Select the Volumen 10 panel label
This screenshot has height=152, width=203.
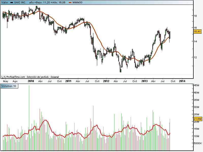9,86
